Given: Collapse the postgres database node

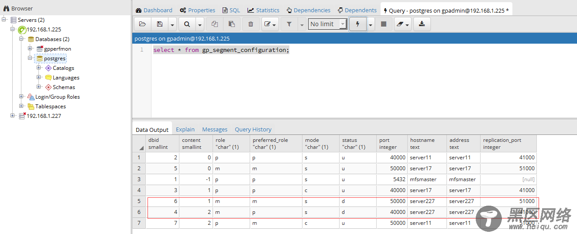Looking at the screenshot, I should 30,58.
